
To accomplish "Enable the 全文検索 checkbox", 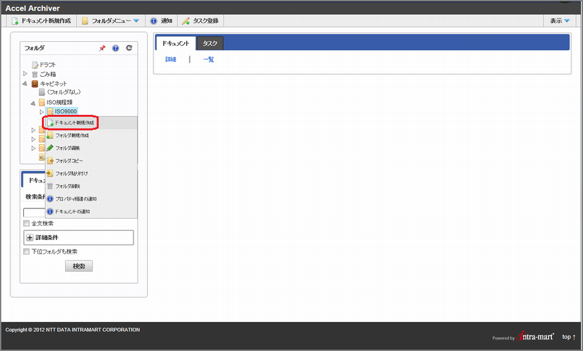I will [x=26, y=223].
